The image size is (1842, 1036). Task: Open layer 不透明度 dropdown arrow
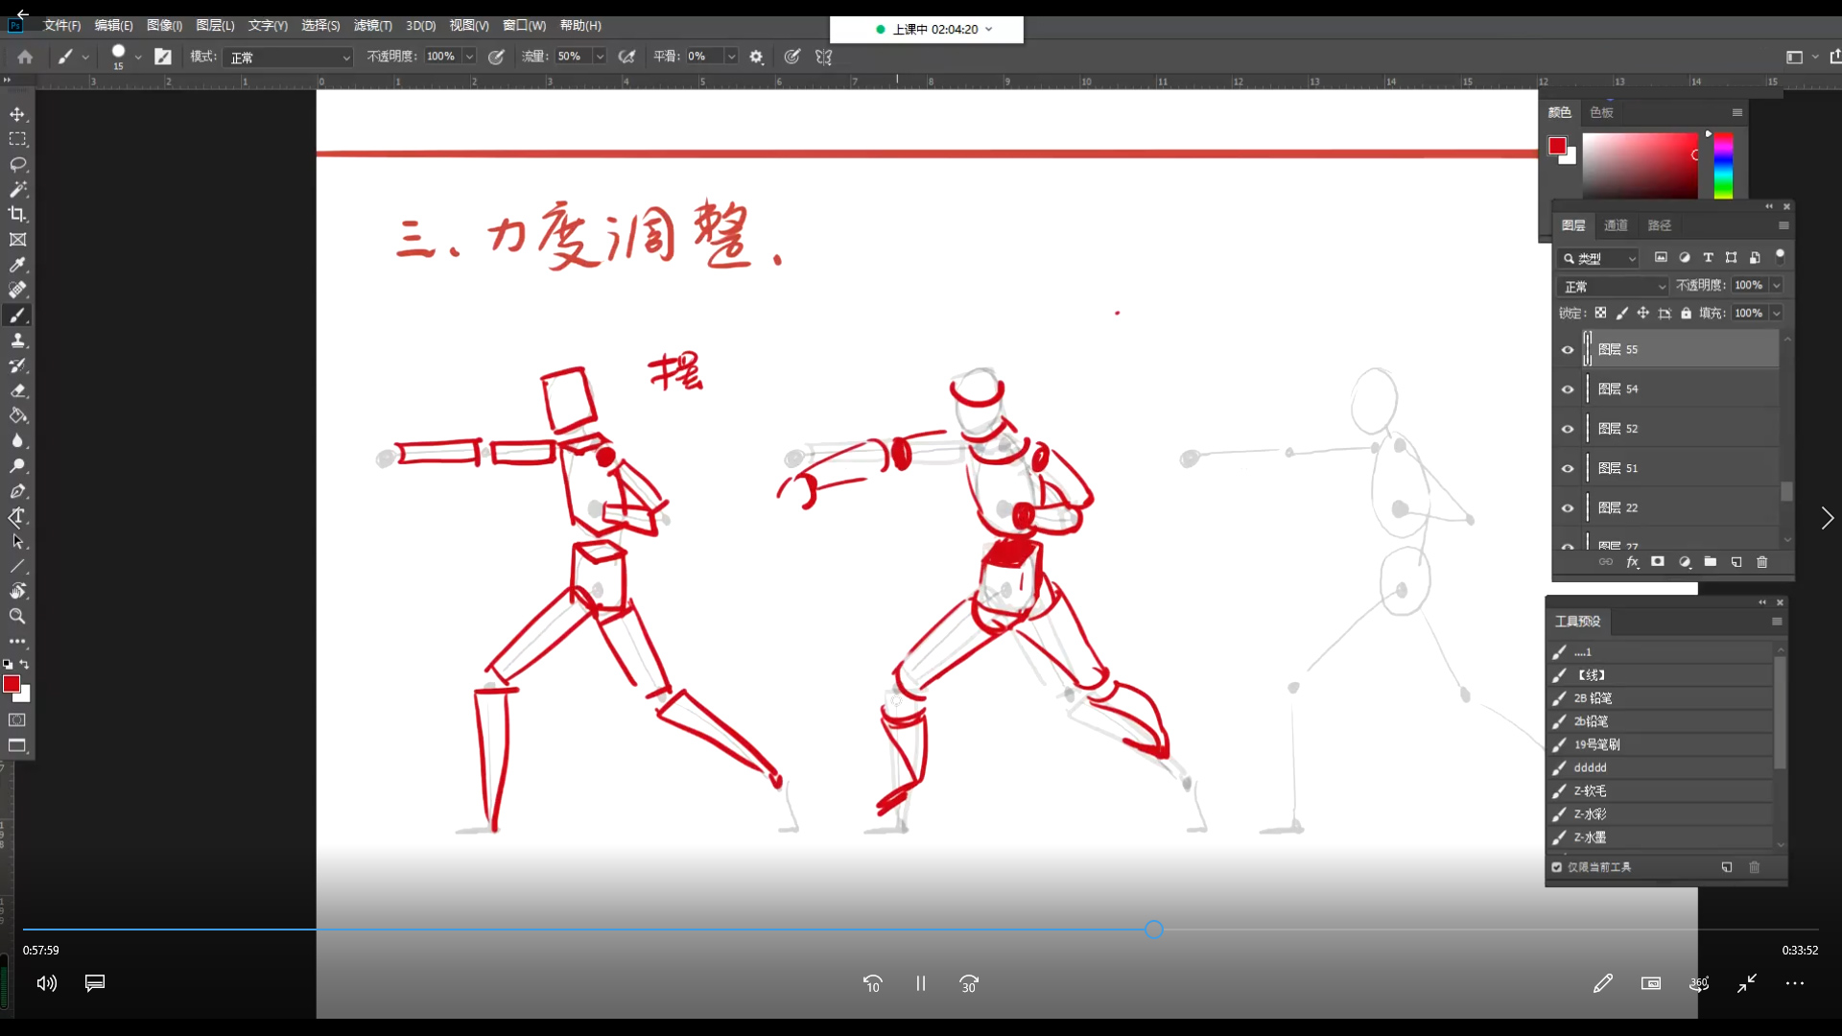[x=1776, y=285]
